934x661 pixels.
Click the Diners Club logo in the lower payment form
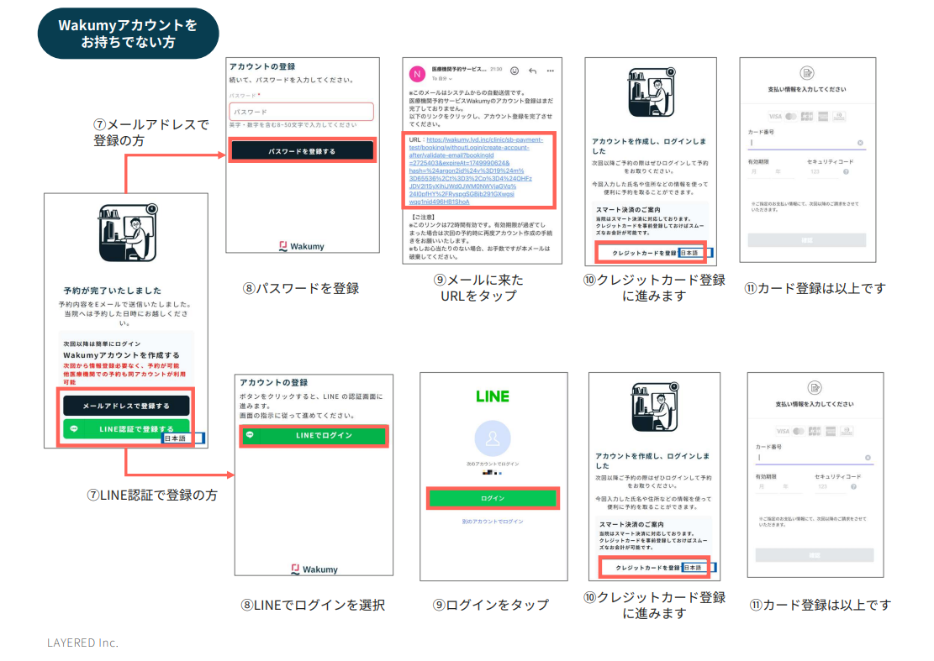point(847,432)
